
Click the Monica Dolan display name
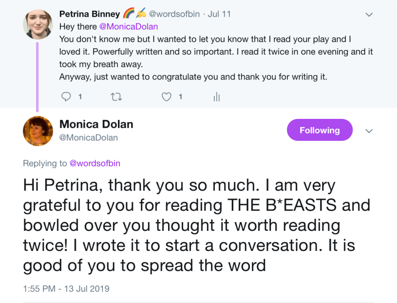(x=96, y=124)
